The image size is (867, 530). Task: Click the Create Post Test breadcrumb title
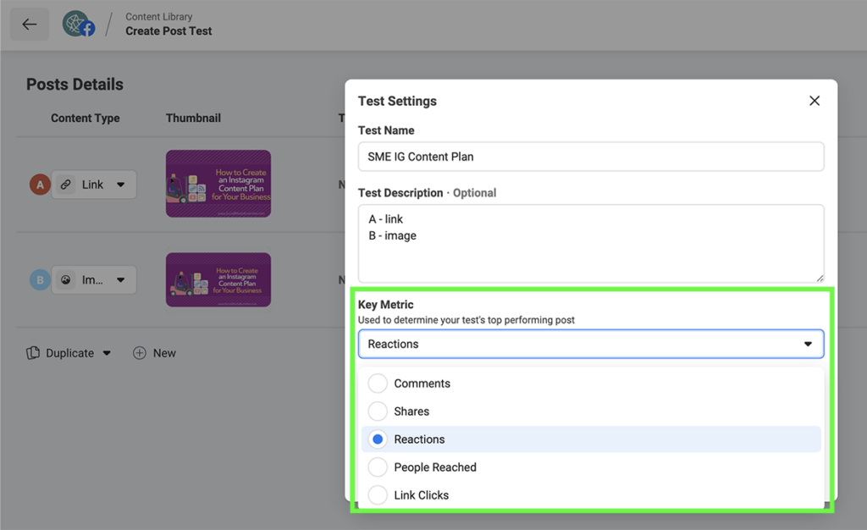click(x=168, y=30)
